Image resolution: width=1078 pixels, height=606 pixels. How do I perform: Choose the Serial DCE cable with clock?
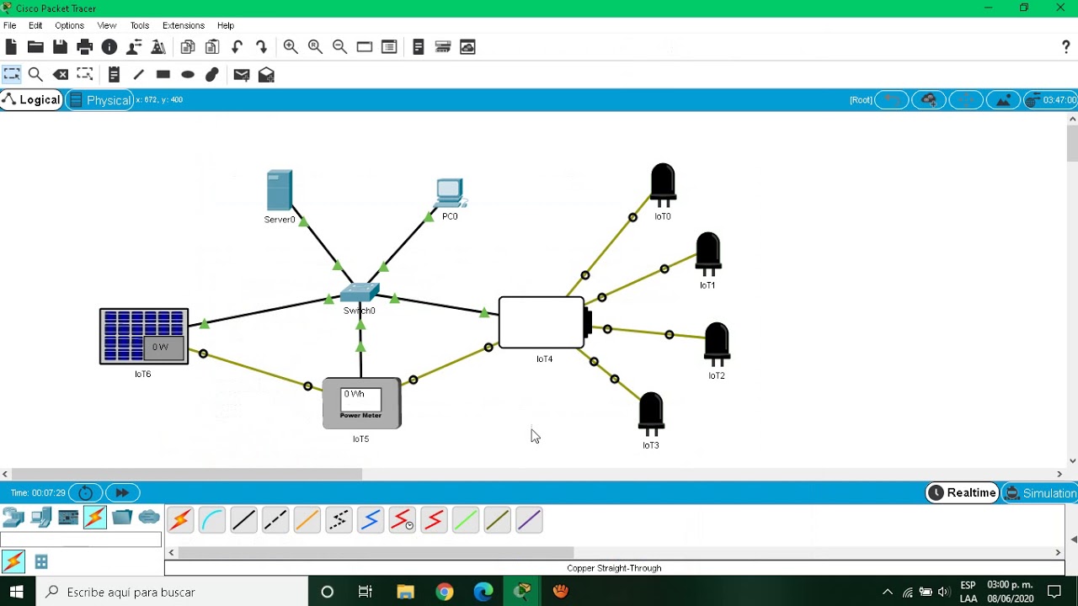coord(403,521)
